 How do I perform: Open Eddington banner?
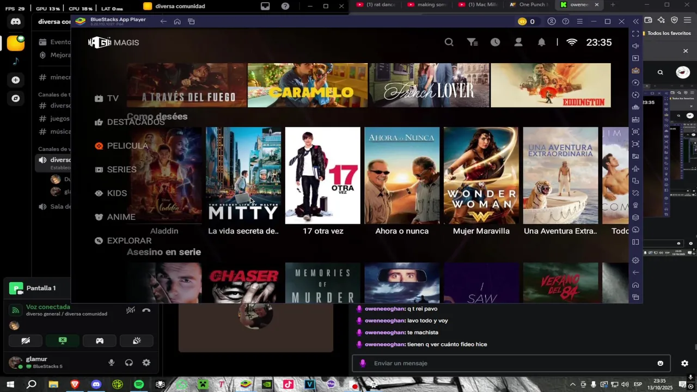[551, 85]
